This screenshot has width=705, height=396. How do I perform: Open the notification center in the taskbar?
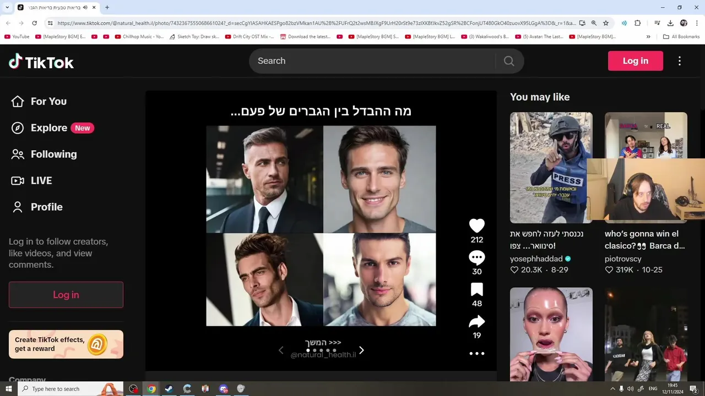tap(693, 389)
